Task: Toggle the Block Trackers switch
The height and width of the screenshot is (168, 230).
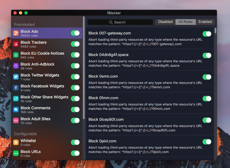Action: pyautogui.click(x=75, y=44)
